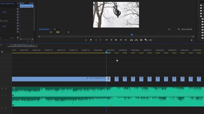Select the long RN Stock Footage timeline clip

[x=59, y=79]
